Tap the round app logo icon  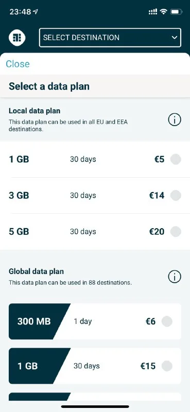click(17, 38)
